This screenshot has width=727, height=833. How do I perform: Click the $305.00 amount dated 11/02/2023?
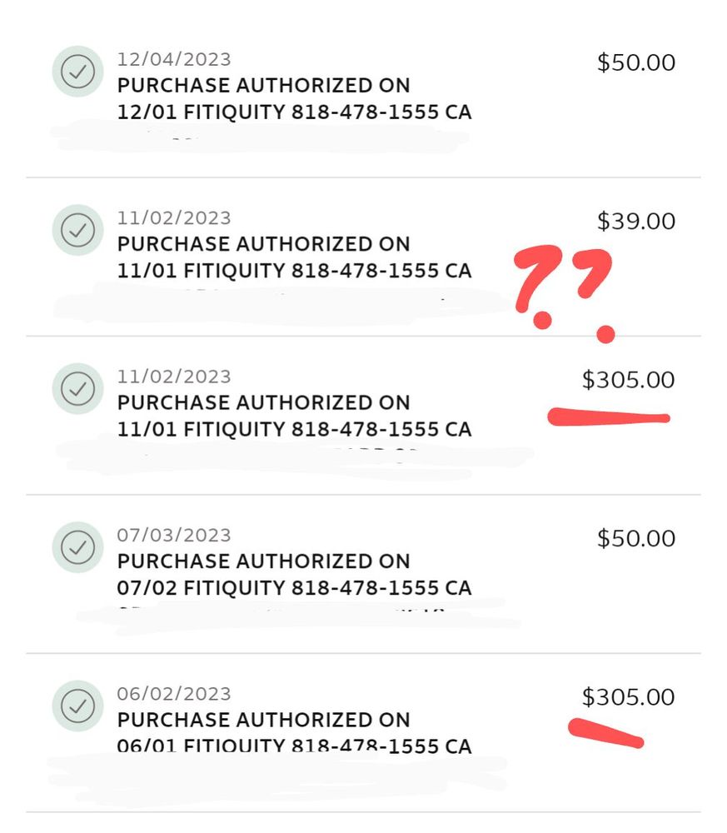pos(628,380)
